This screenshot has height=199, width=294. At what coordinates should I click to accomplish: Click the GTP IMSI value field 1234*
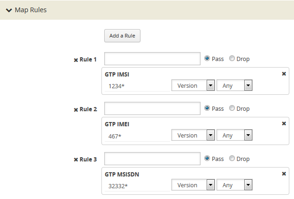[x=137, y=86]
